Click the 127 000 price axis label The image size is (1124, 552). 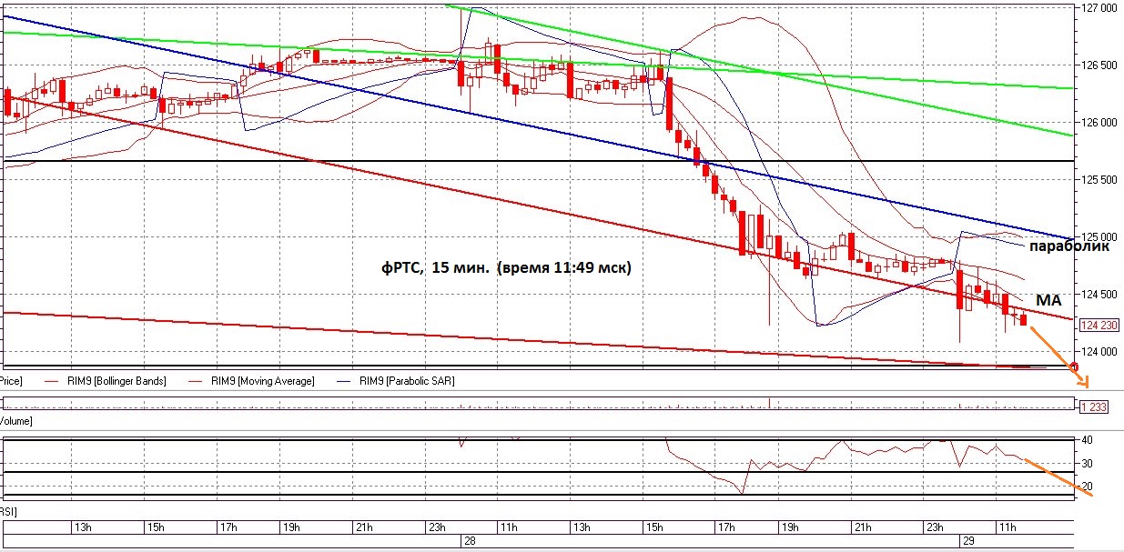tap(1100, 8)
